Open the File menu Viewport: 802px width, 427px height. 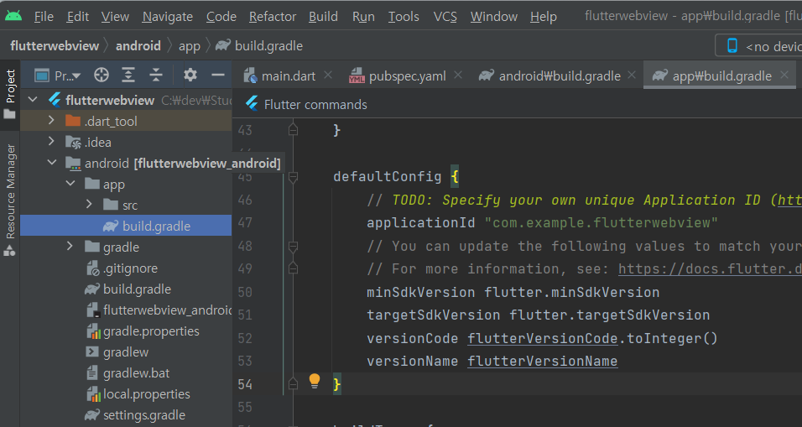[44, 17]
